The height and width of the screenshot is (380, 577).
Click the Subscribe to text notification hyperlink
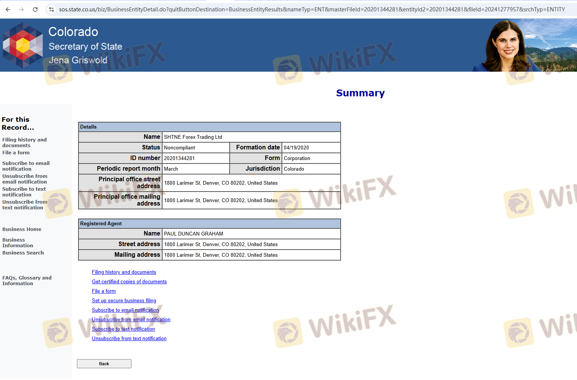click(124, 329)
